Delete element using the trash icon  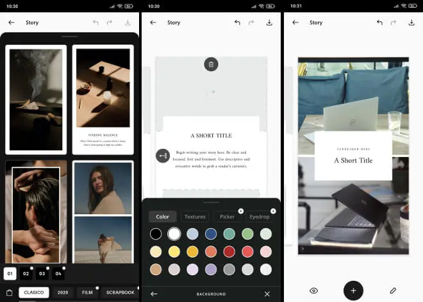point(211,64)
